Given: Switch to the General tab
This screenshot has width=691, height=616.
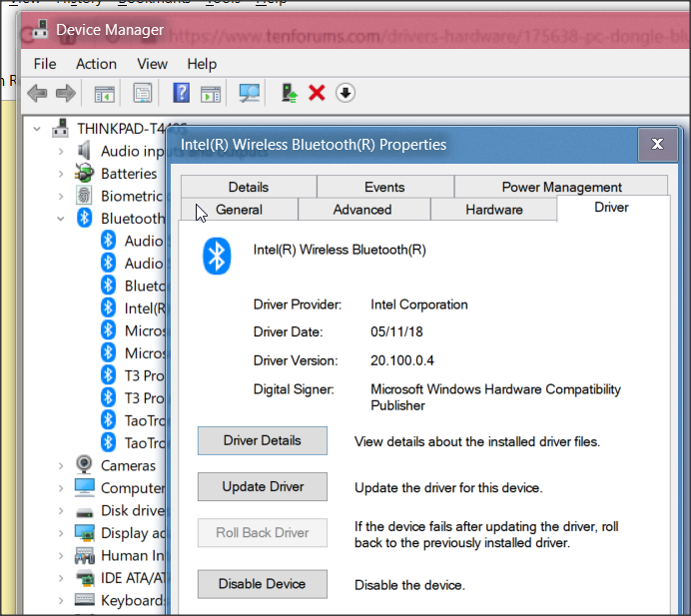Looking at the screenshot, I should (x=239, y=210).
